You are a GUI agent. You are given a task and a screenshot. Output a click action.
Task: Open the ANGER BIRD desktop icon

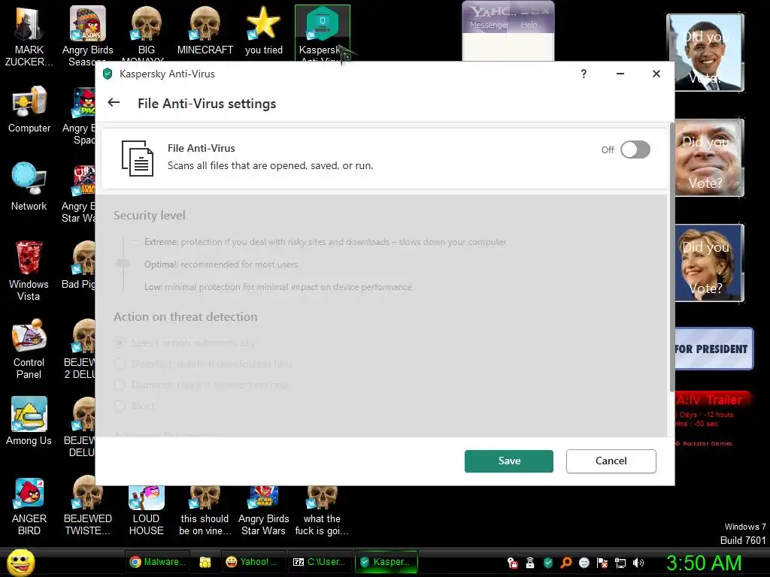(29, 506)
